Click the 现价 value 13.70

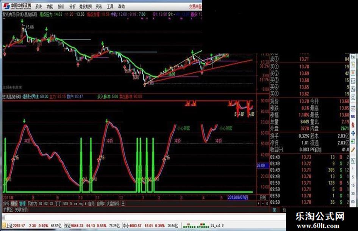(x=304, y=102)
